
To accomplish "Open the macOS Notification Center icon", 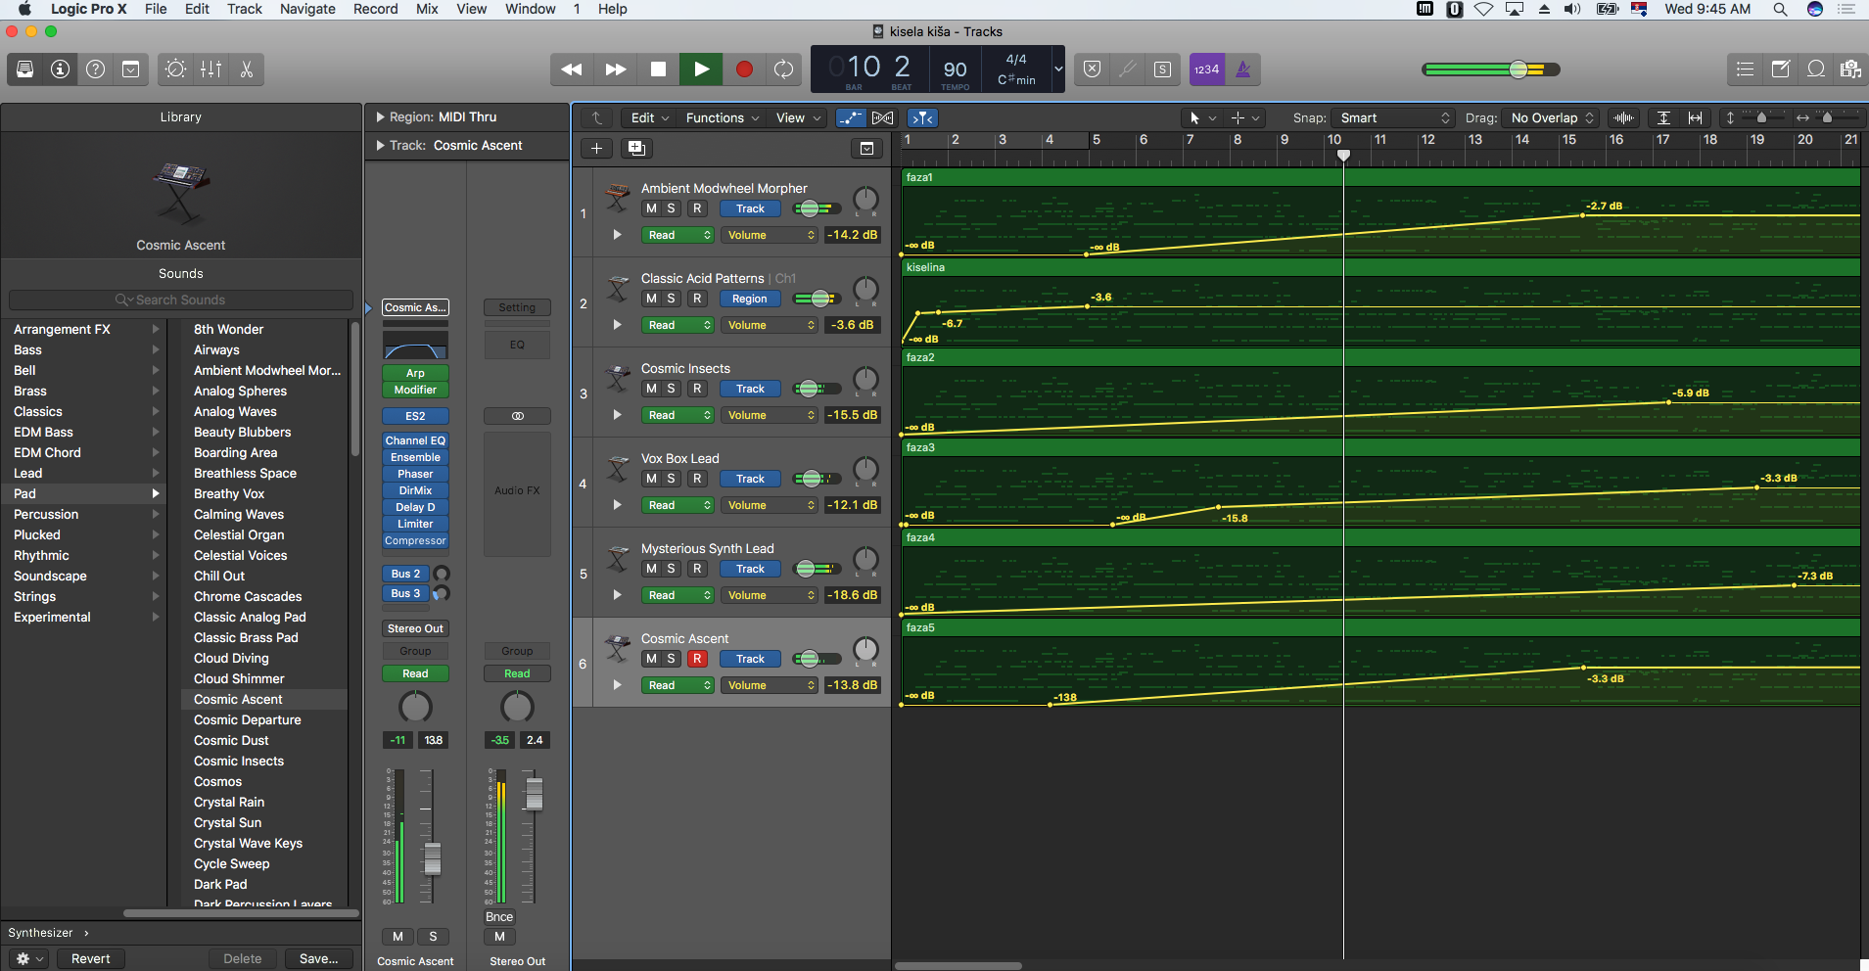I will [x=1846, y=9].
